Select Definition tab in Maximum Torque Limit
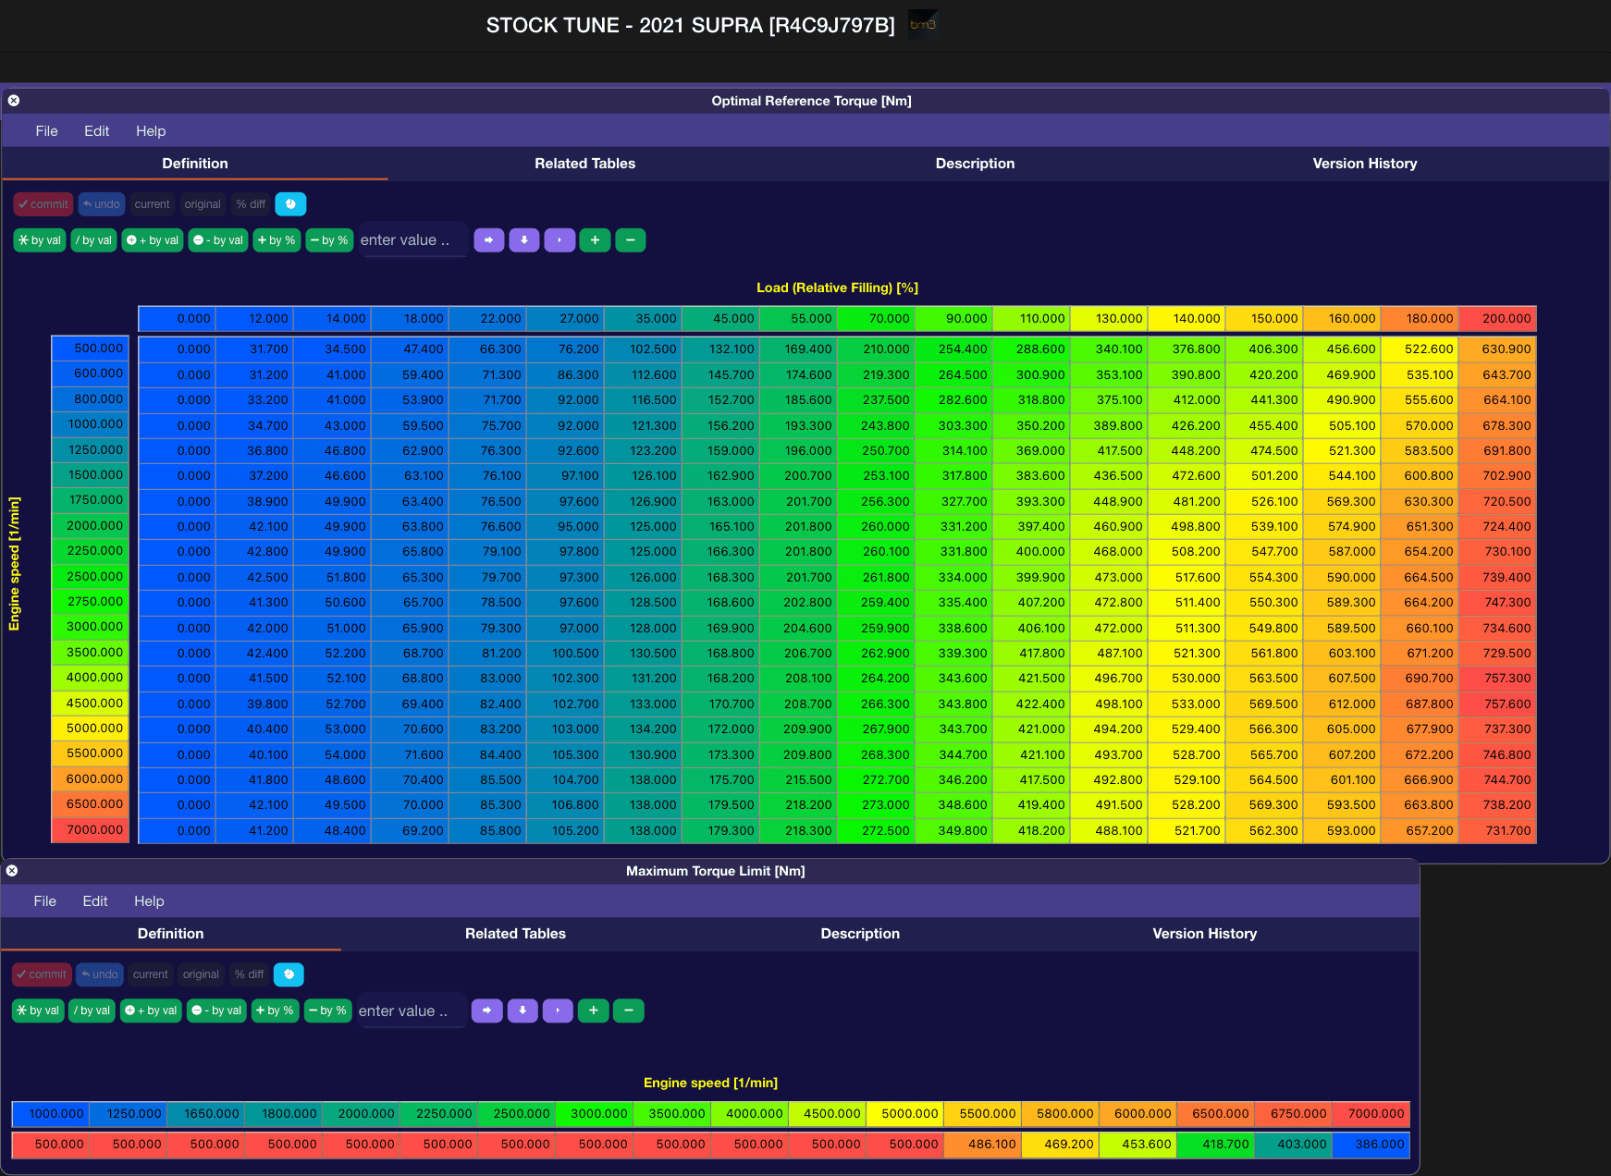Screen dimensions: 1611x1176 170,934
